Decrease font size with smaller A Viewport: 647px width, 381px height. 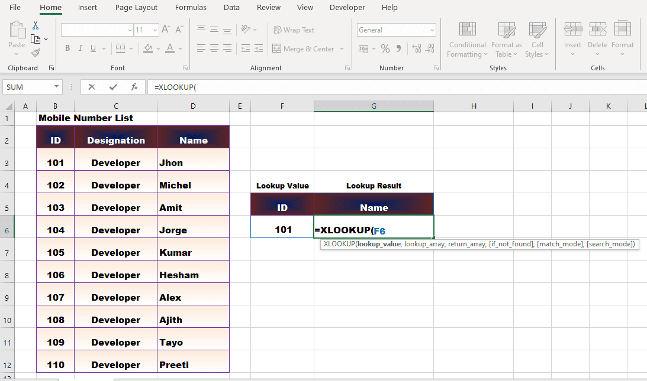tap(179, 30)
